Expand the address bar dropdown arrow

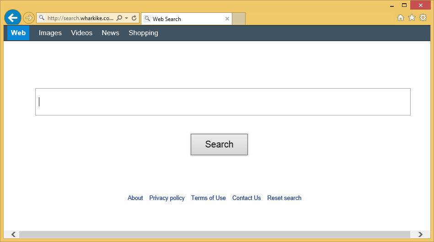[x=127, y=18]
